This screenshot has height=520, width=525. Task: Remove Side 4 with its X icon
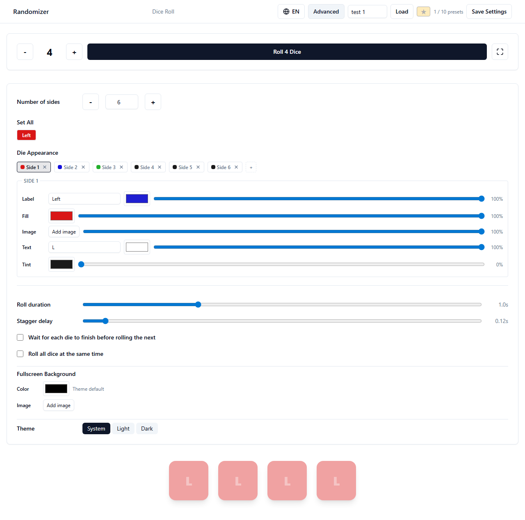click(160, 167)
